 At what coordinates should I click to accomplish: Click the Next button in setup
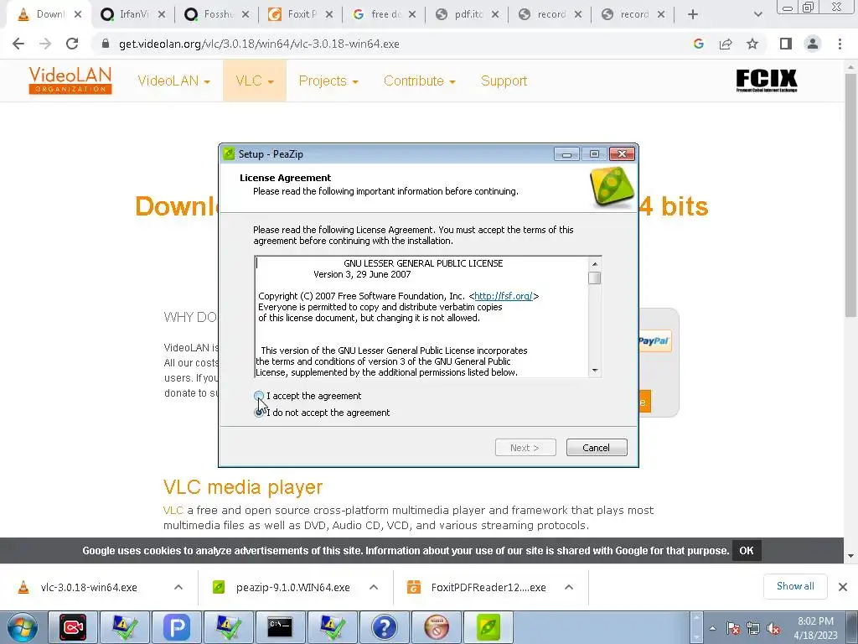point(525,448)
